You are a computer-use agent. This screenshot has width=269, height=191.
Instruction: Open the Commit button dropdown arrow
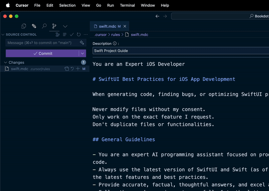click(x=82, y=53)
